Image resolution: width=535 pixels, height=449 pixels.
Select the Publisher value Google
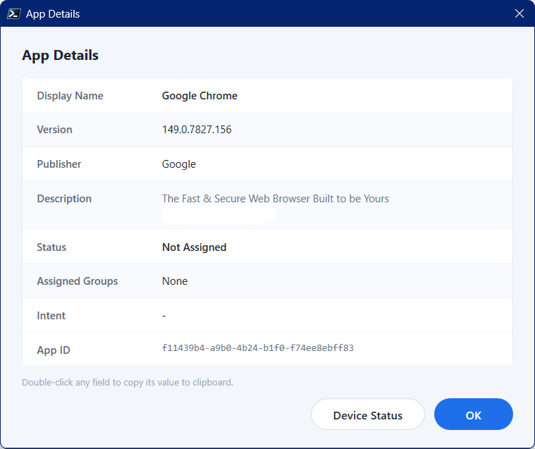179,164
